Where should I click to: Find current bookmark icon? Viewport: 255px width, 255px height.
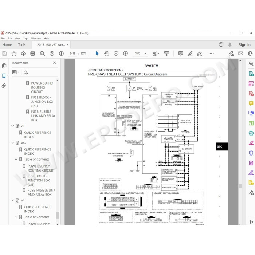(26, 72)
